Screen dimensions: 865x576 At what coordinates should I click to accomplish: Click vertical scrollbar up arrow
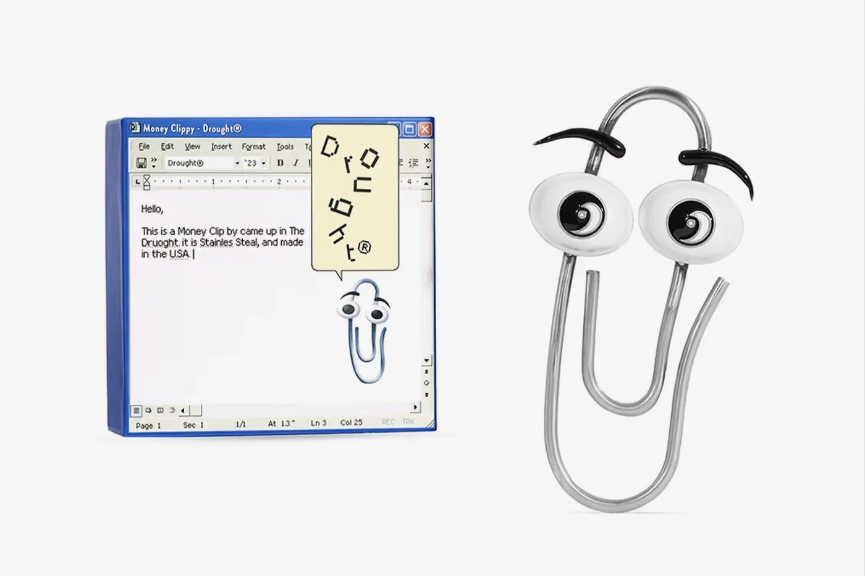(426, 183)
